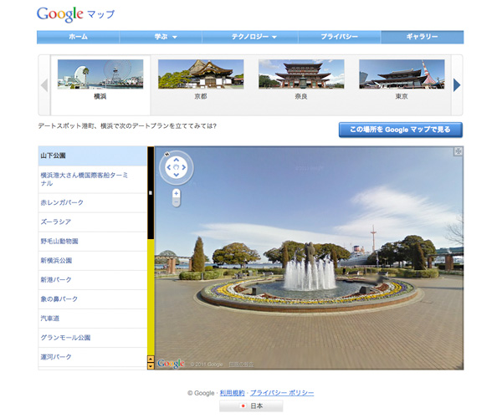Select the 京都 gallery thumbnail
502x418 pixels.
click(201, 79)
